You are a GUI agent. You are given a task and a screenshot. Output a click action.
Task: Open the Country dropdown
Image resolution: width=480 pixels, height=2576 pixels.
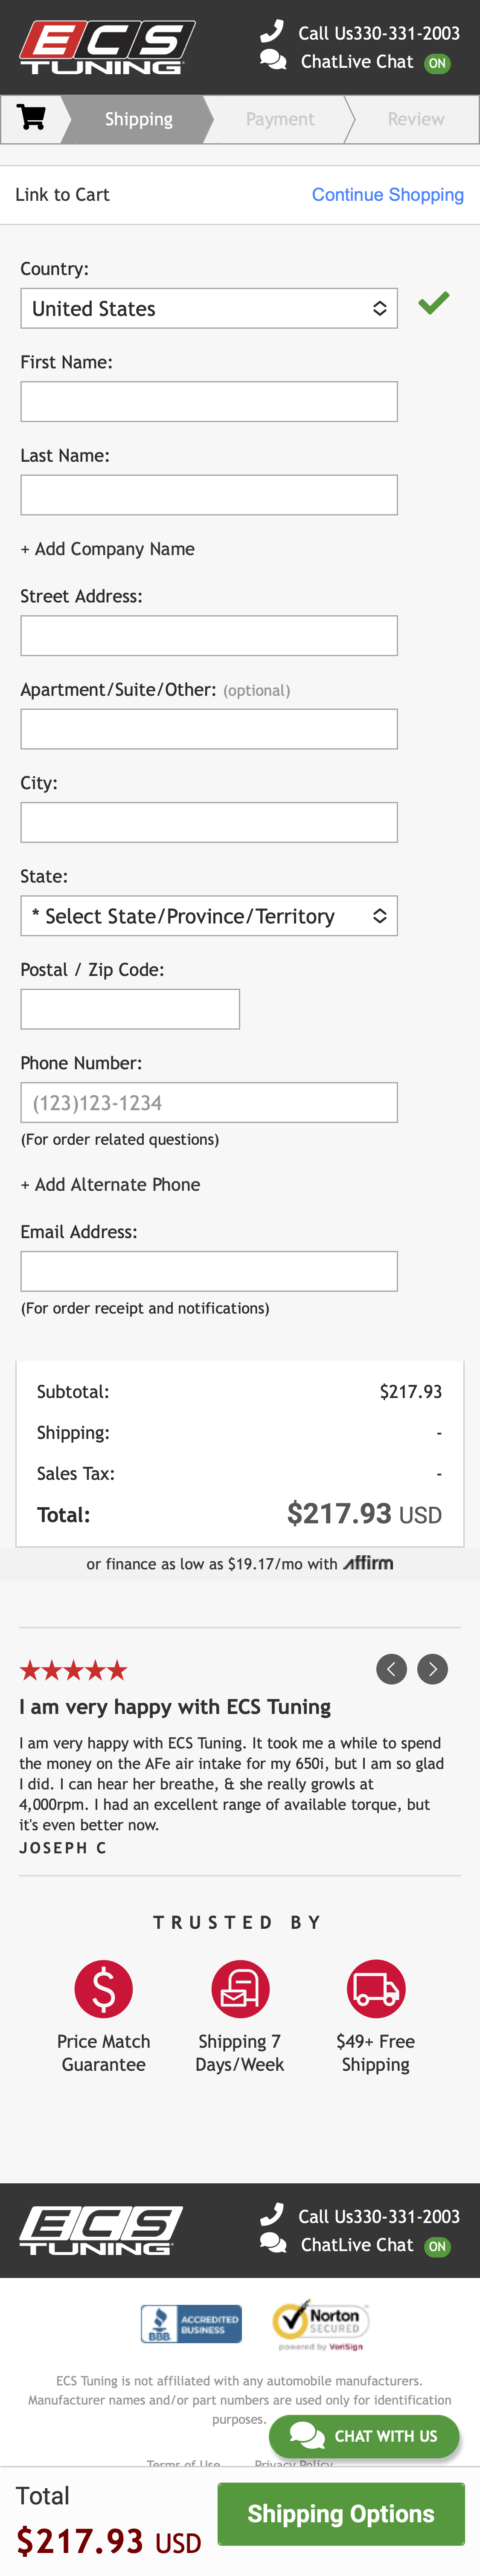point(209,308)
